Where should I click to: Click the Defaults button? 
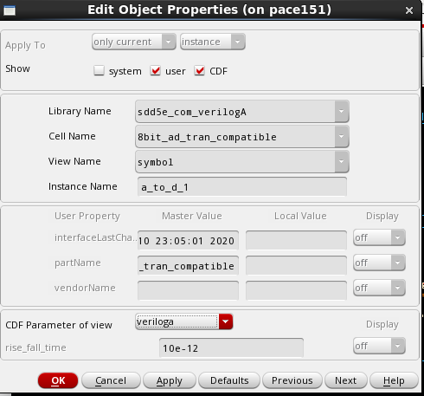[229, 380]
